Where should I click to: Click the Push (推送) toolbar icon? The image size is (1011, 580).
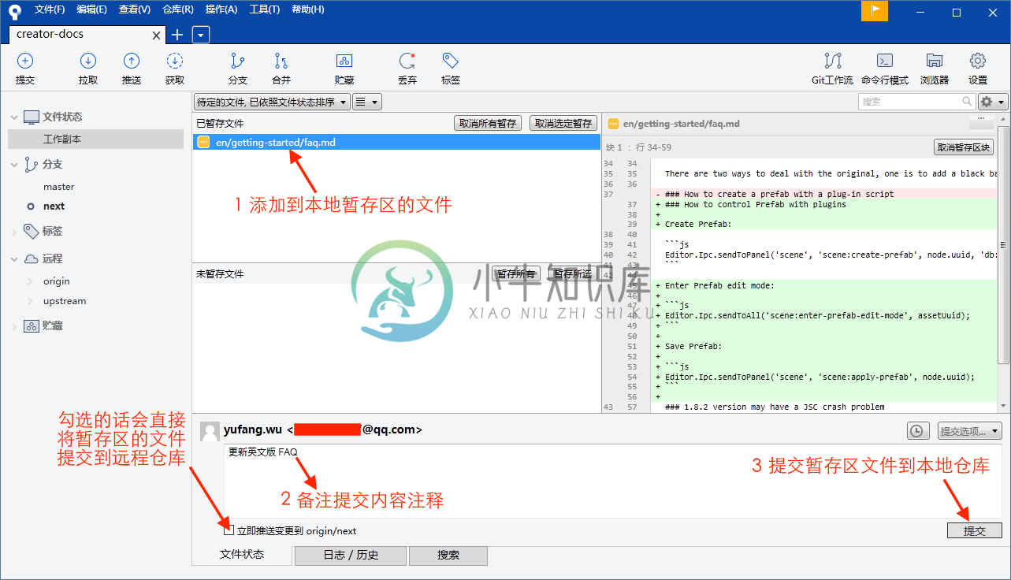[132, 61]
